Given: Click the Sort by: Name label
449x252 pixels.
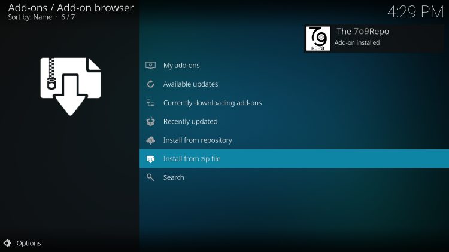Looking at the screenshot, I should click(30, 17).
